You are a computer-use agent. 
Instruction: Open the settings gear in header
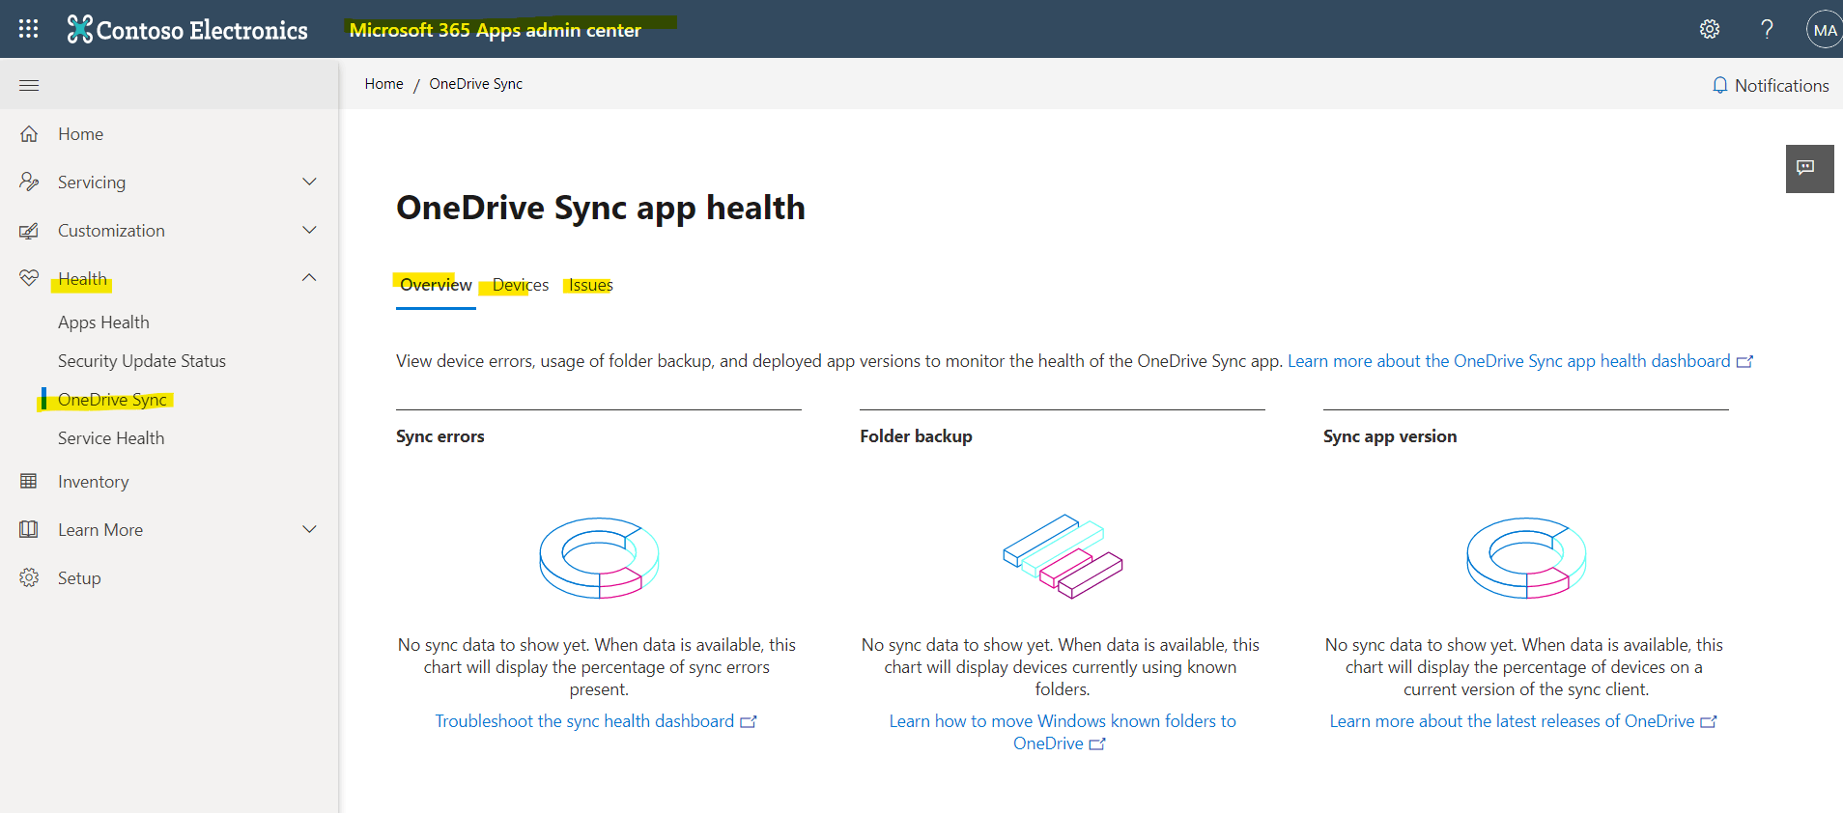pyautogui.click(x=1710, y=29)
